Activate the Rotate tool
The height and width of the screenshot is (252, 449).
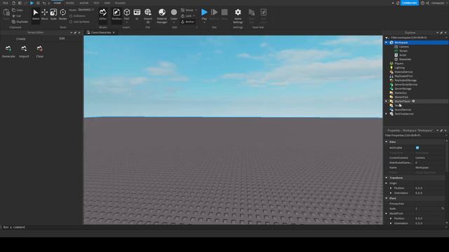[x=62, y=15]
